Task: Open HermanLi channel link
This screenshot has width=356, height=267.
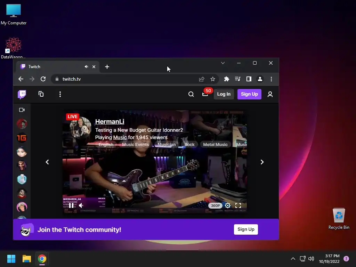Action: tap(110, 122)
